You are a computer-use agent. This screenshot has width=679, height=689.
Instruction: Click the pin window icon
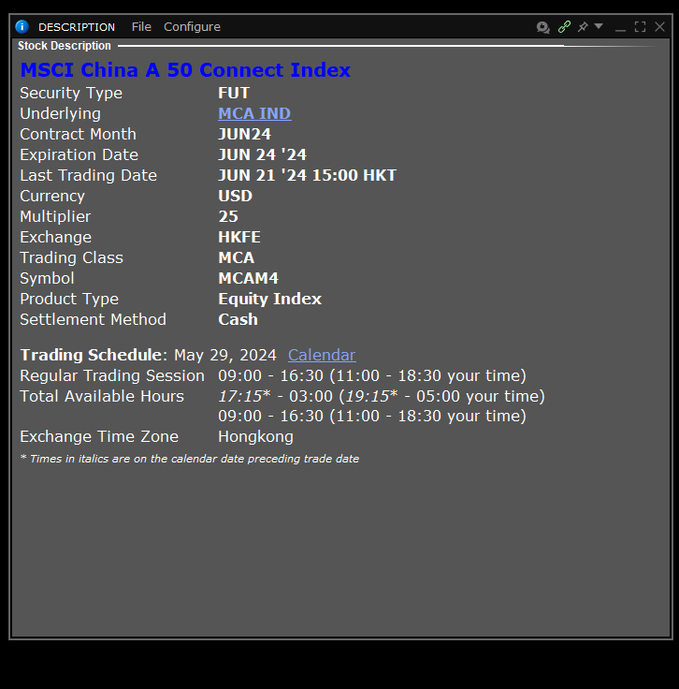coord(583,27)
